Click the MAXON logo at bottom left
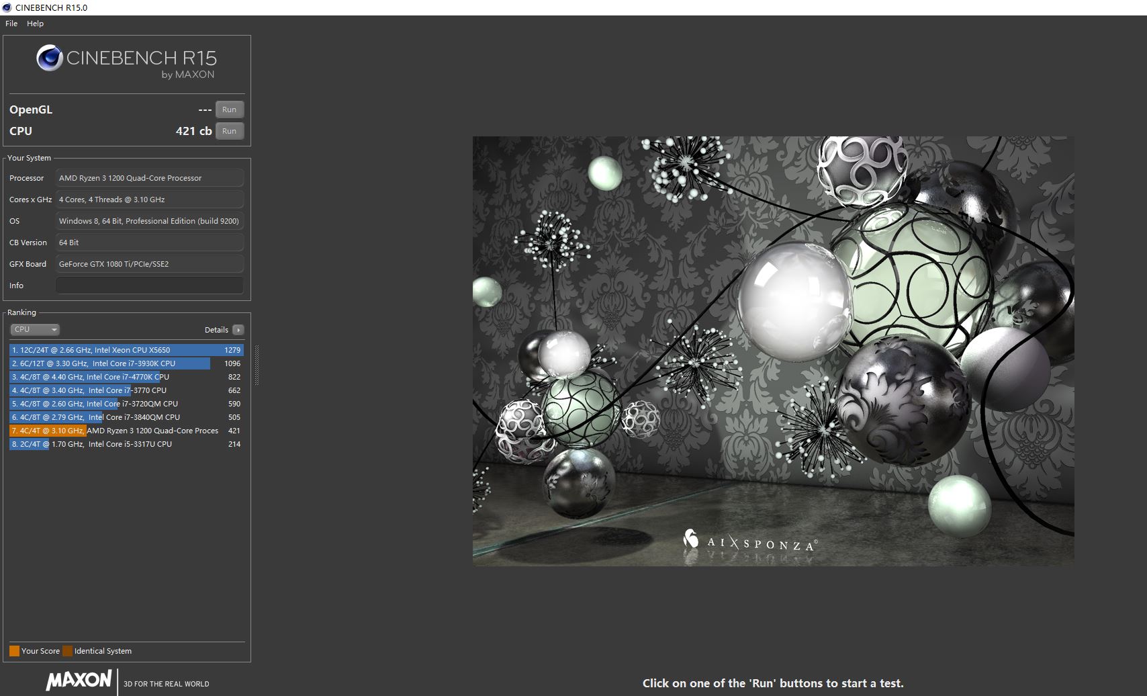 pos(79,680)
